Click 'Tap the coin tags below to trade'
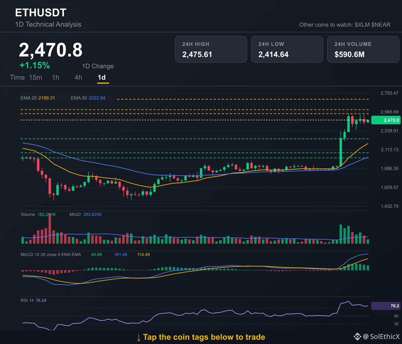Viewport: 402px width, 344px height. [x=204, y=337]
